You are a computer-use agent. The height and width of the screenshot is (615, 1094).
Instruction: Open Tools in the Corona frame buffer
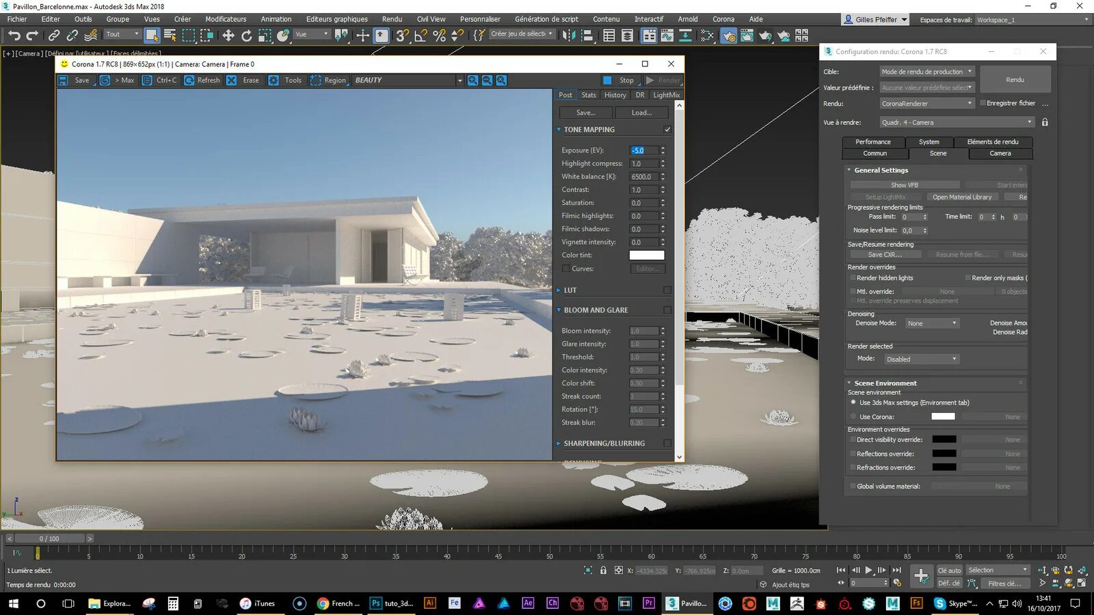pyautogui.click(x=286, y=80)
